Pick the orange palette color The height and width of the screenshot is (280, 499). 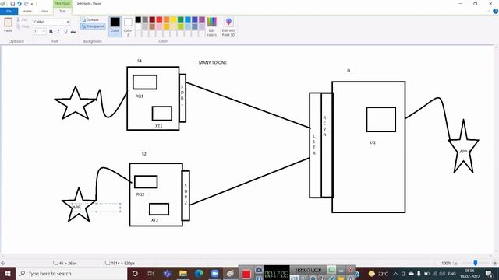coord(166,19)
